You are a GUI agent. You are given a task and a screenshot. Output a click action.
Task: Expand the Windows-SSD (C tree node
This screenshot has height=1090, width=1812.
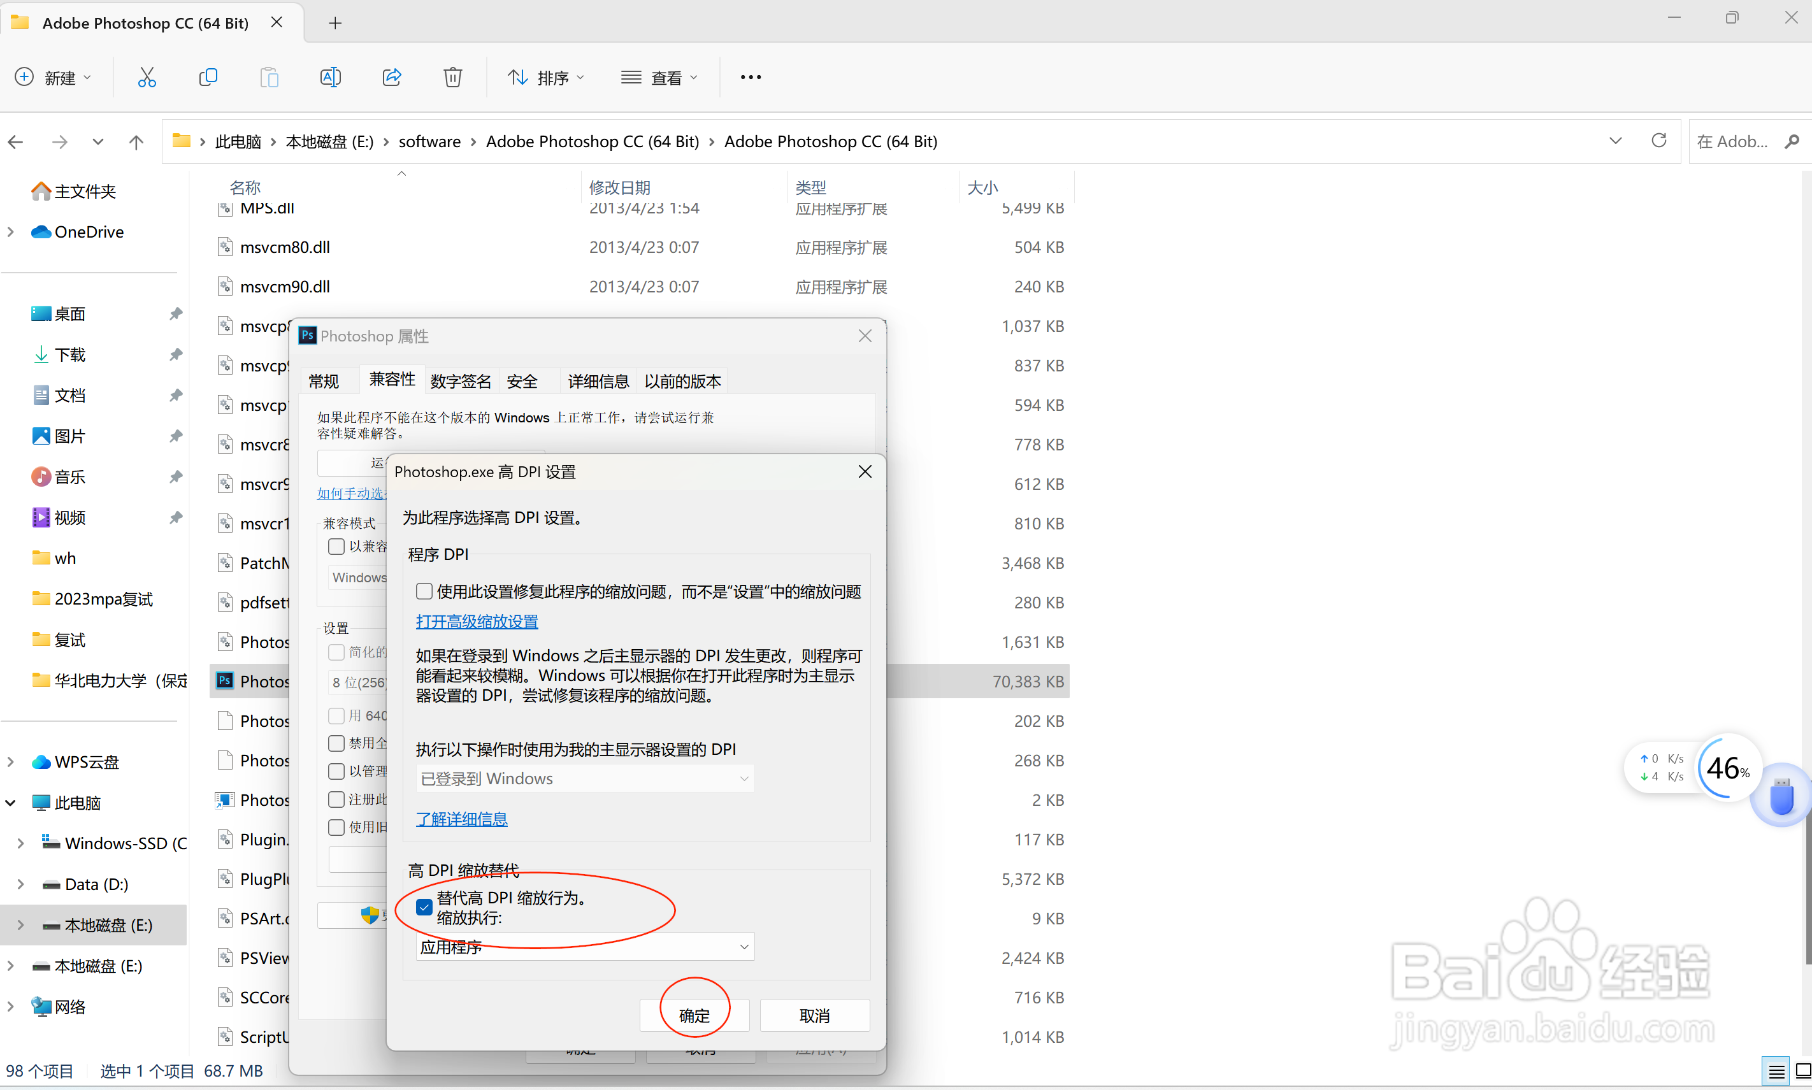pos(20,843)
